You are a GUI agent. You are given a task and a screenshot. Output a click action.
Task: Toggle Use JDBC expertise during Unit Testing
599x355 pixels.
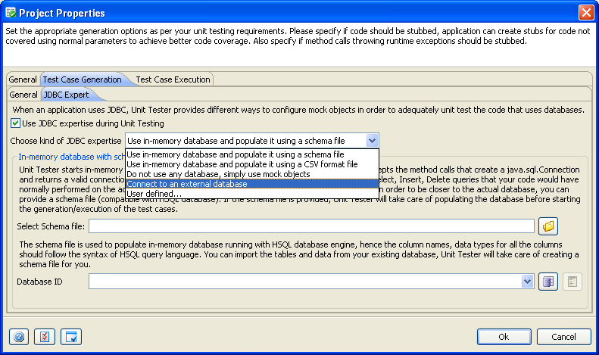click(15, 123)
